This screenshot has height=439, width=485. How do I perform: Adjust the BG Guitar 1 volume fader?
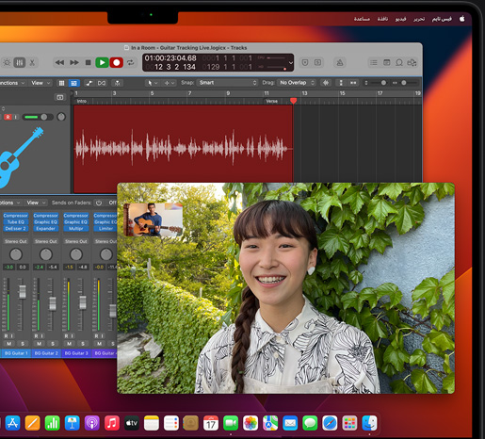(x=23, y=292)
